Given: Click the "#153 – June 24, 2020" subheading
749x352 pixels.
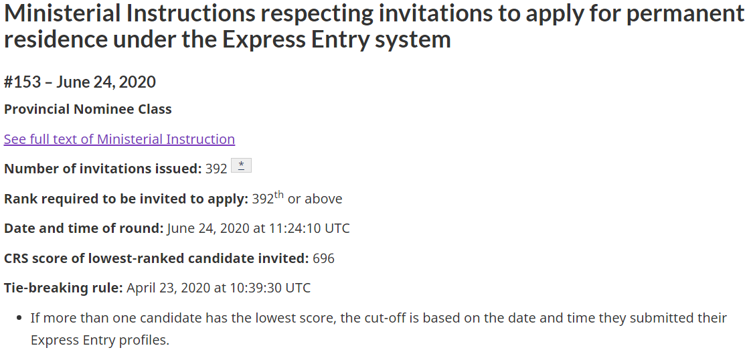Looking at the screenshot, I should (x=80, y=82).
